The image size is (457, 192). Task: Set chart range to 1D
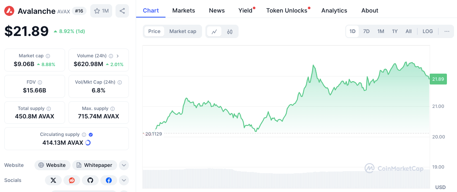352,31
